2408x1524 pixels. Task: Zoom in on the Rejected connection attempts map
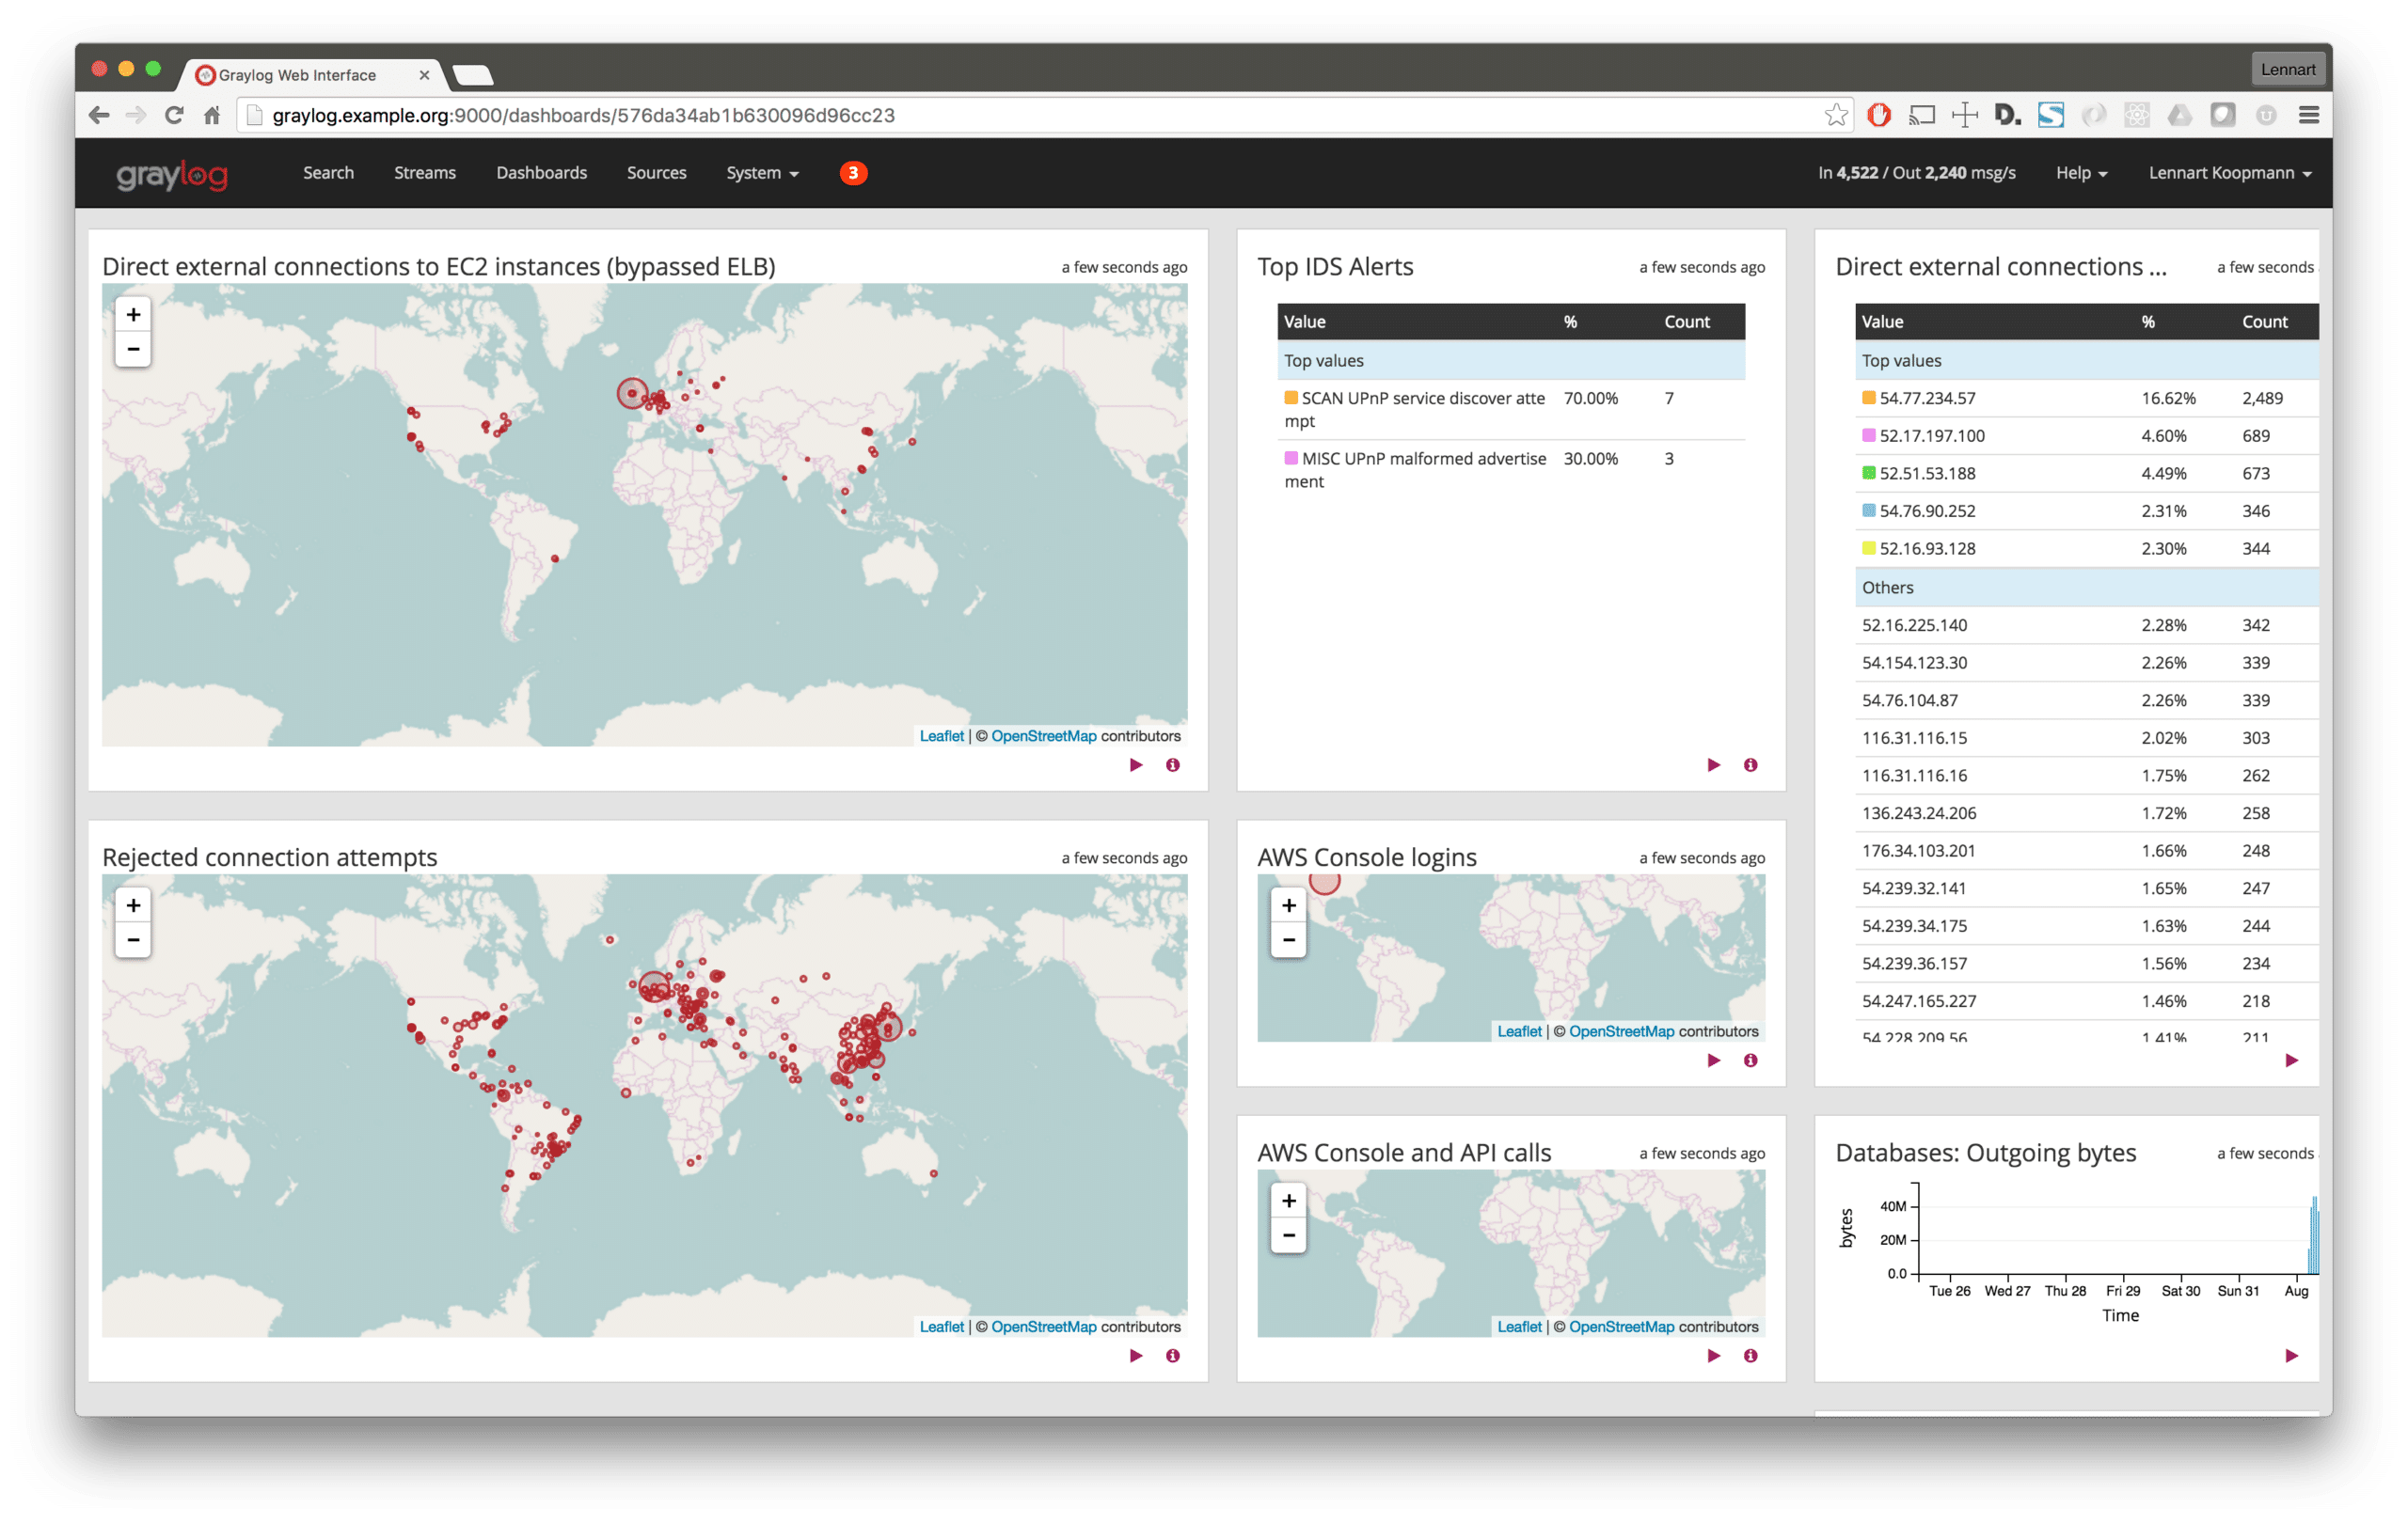click(x=133, y=905)
